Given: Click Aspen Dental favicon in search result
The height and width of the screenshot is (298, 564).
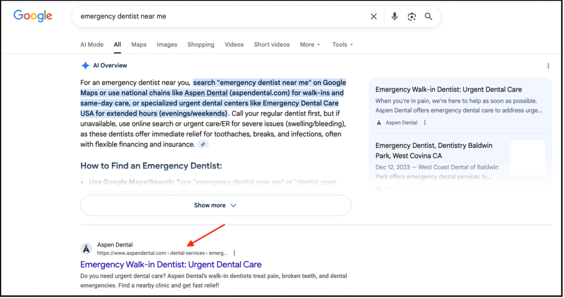Looking at the screenshot, I should click(86, 248).
